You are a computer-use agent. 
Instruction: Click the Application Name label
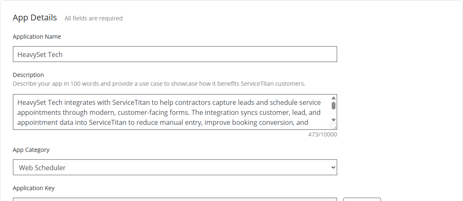coord(37,37)
